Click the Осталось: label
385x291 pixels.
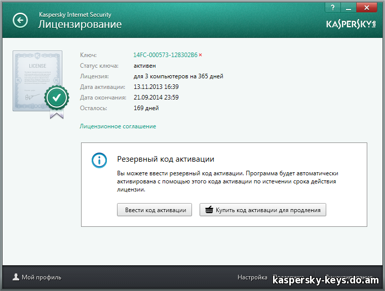[x=94, y=108]
